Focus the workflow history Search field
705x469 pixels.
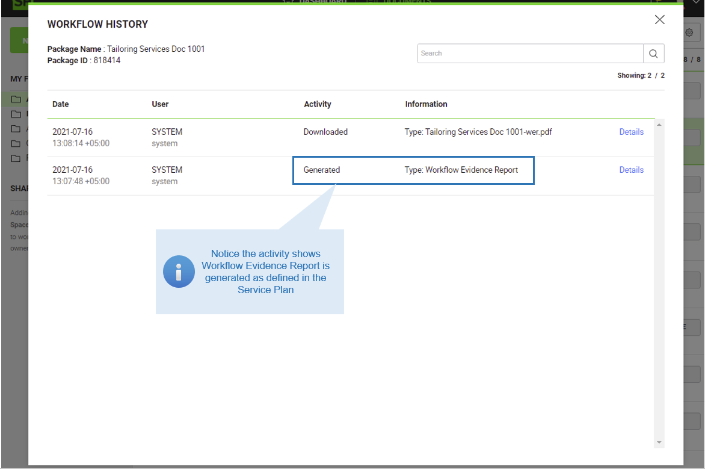coord(529,54)
